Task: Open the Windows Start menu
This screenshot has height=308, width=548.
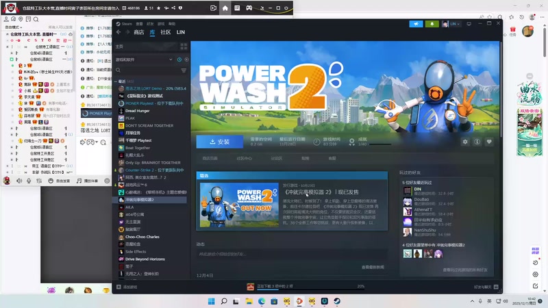Action: tap(212, 301)
